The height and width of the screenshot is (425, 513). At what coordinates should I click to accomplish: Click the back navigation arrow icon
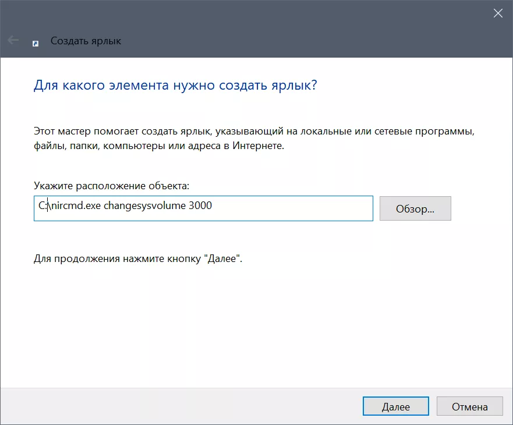pos(12,41)
